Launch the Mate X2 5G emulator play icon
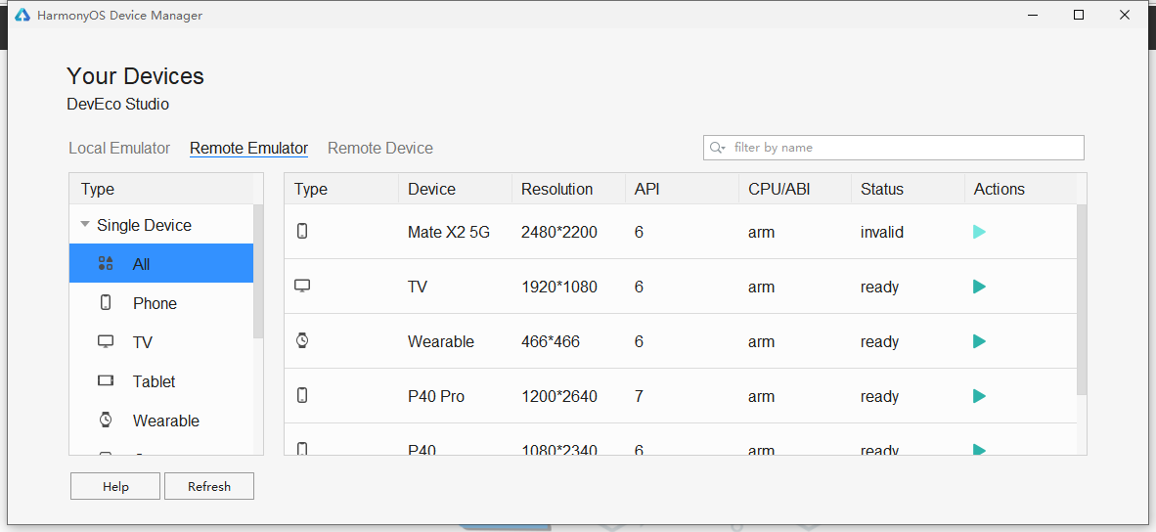 [979, 232]
